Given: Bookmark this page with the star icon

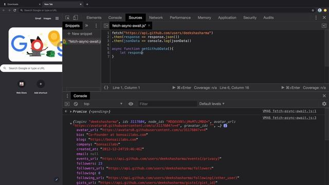Looking at the screenshot, I should 313,10.
